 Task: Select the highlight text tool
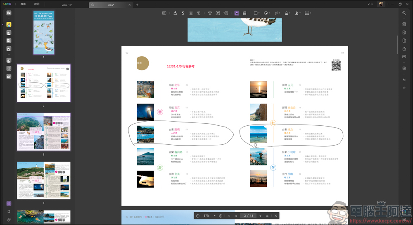(x=175, y=13)
